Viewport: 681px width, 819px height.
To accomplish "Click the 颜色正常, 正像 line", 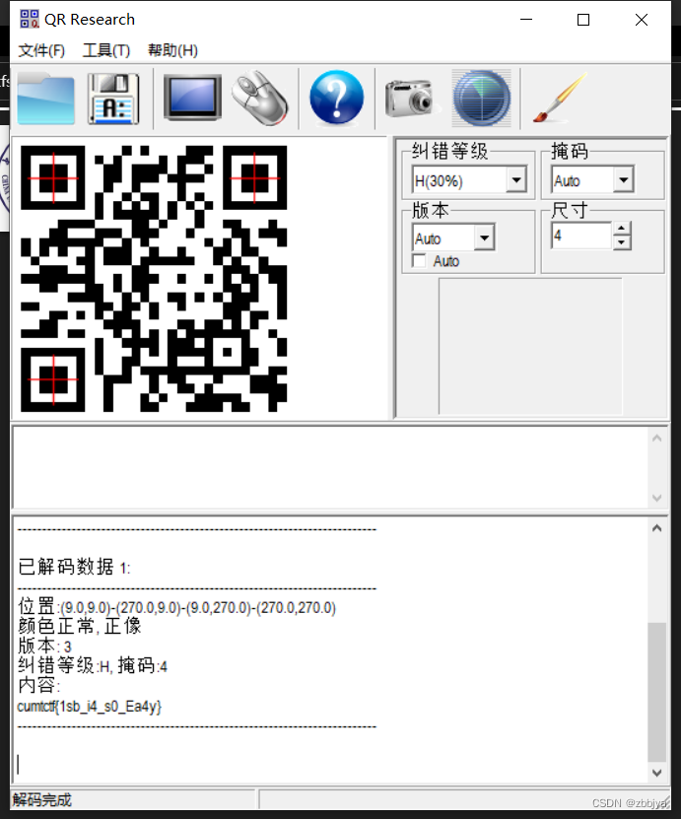I will (x=80, y=626).
